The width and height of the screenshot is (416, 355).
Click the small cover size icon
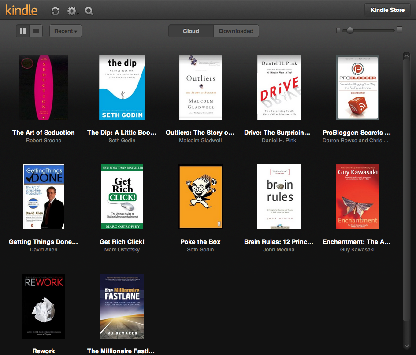click(338, 30)
